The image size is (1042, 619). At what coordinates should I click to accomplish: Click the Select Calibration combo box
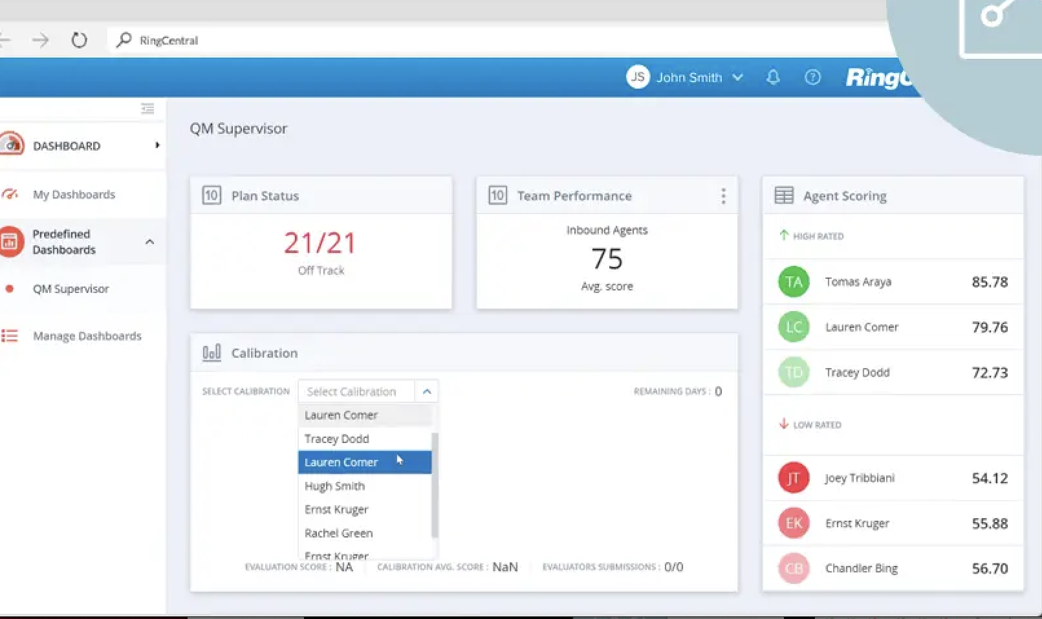tap(367, 391)
